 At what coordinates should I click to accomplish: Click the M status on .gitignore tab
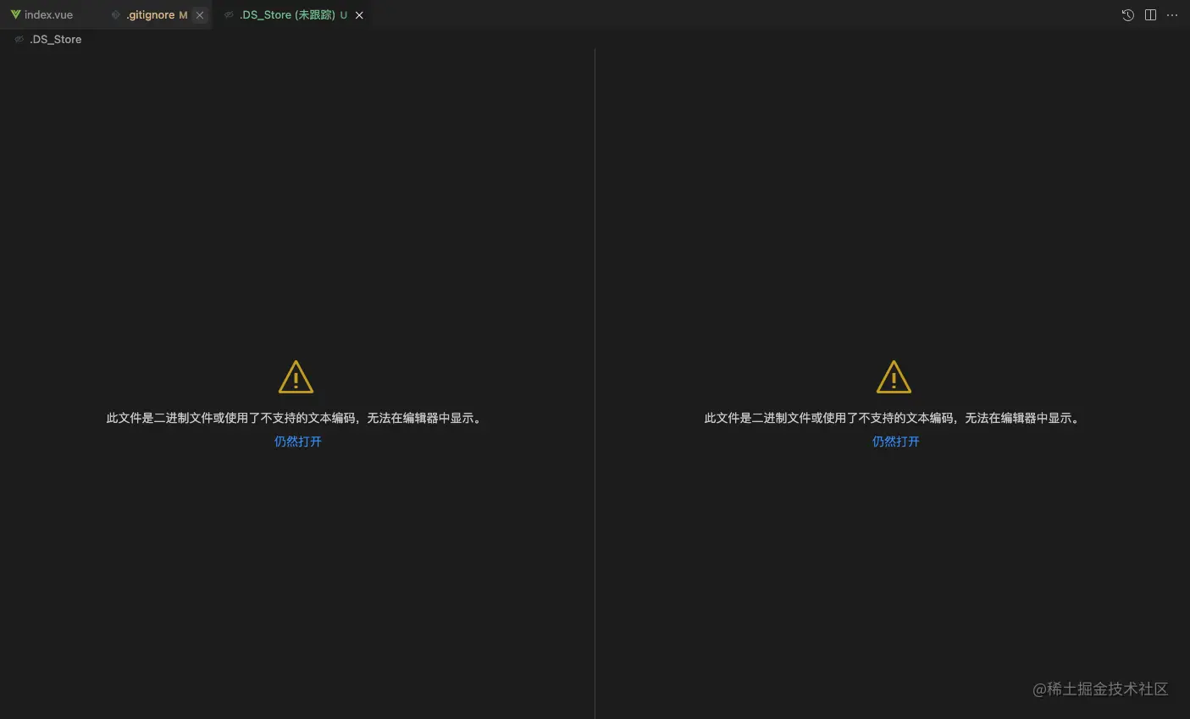183,15
